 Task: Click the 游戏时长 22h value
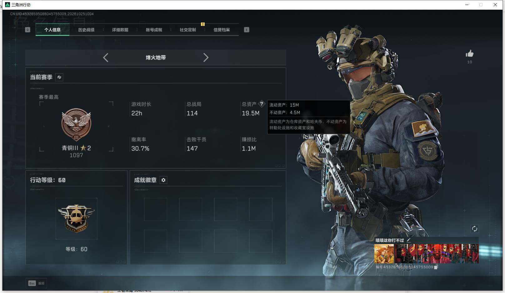pyautogui.click(x=137, y=113)
